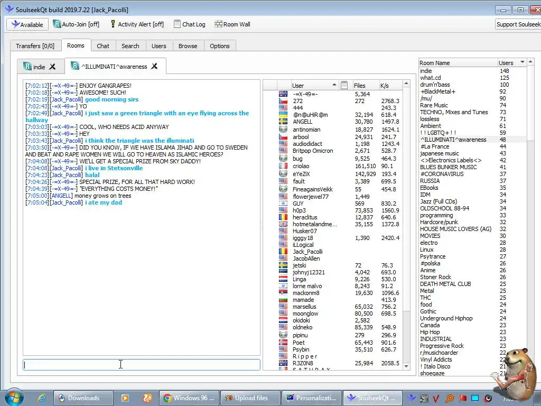Open Windows Media Player taskbar icon
This screenshot has width=541, height=406.
[x=125, y=398]
